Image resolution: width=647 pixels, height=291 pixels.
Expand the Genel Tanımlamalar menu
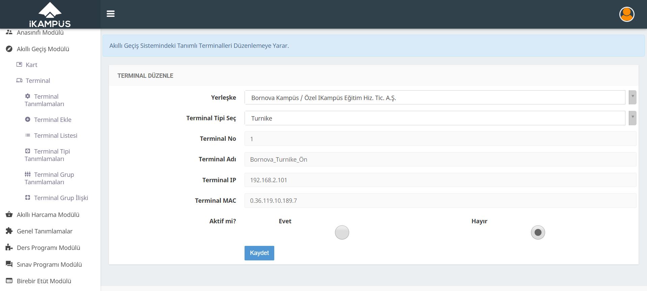coord(45,231)
